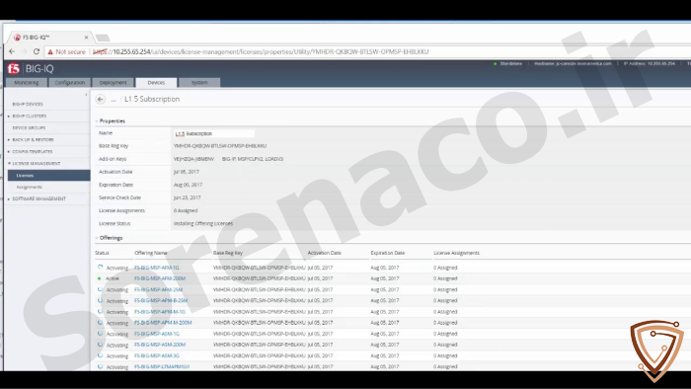The width and height of the screenshot is (691, 389).
Task: Expand SOFTWARE MANAGEMENT in sidebar
Action: 9,199
